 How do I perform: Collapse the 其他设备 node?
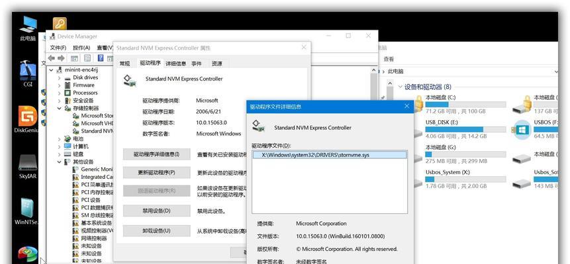pos(60,162)
